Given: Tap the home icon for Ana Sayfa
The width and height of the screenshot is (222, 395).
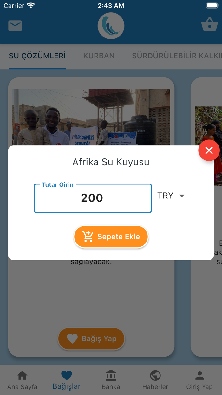Looking at the screenshot, I should tap(22, 376).
